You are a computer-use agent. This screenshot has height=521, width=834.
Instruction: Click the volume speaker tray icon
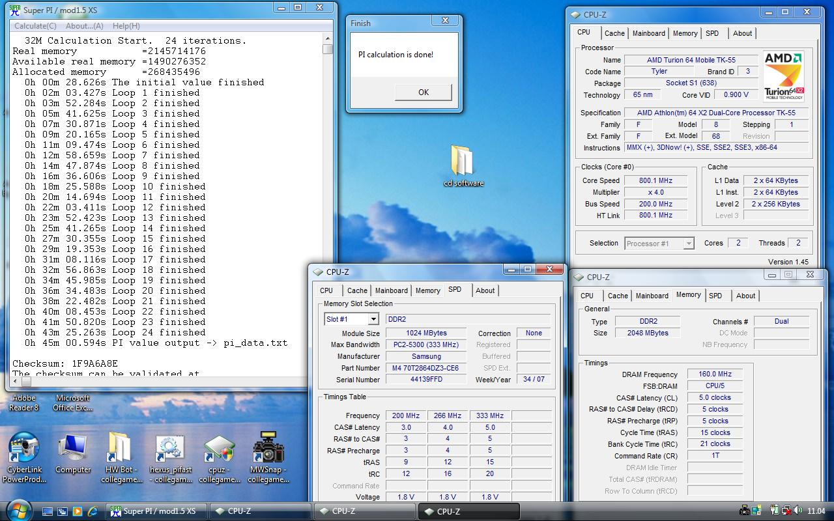coord(797,511)
